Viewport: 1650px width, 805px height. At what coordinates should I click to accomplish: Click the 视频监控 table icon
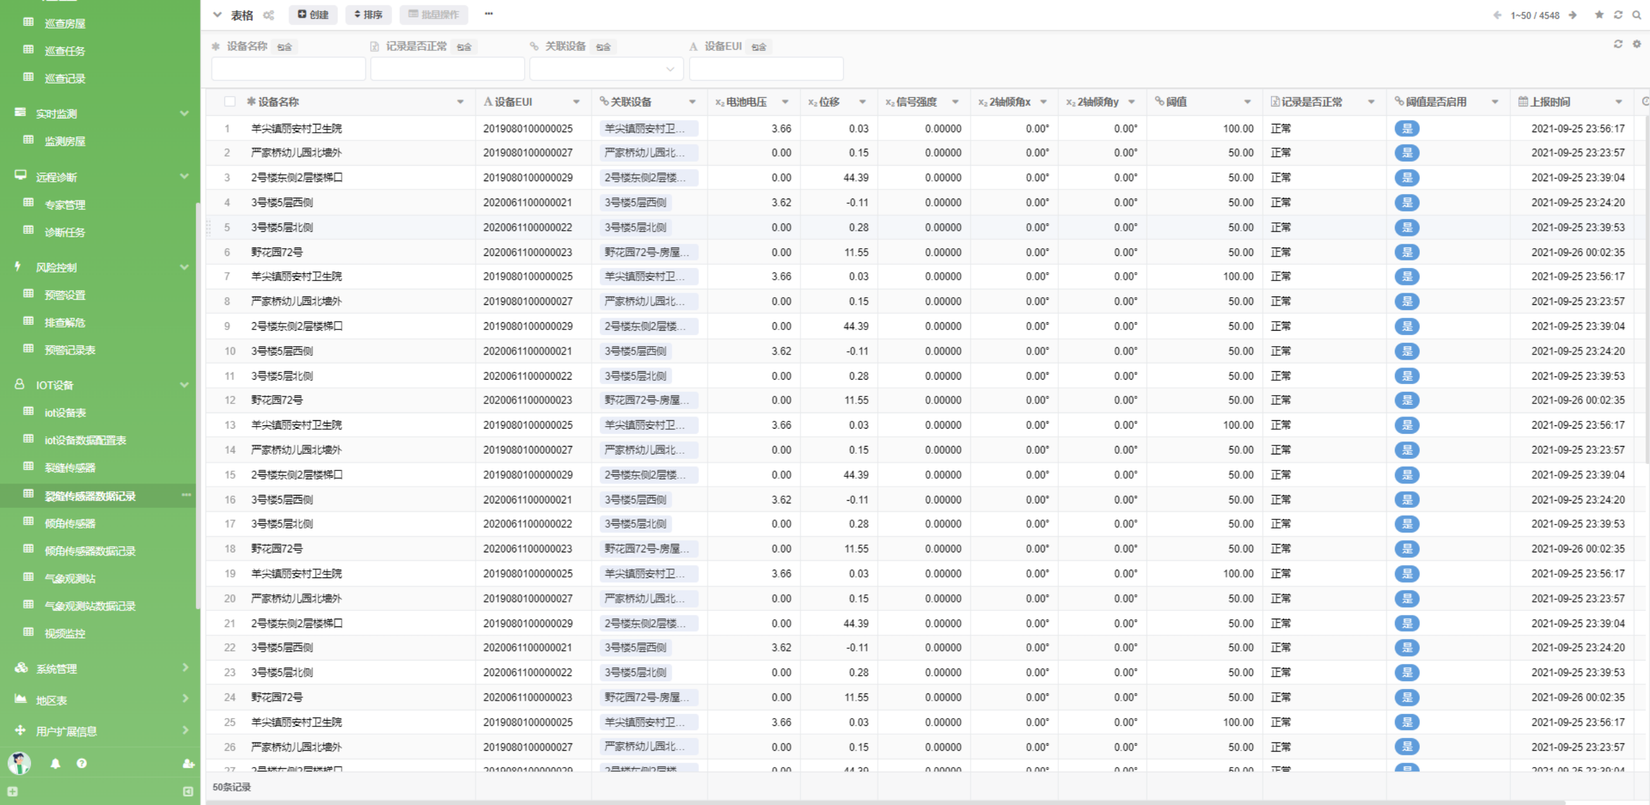[28, 632]
